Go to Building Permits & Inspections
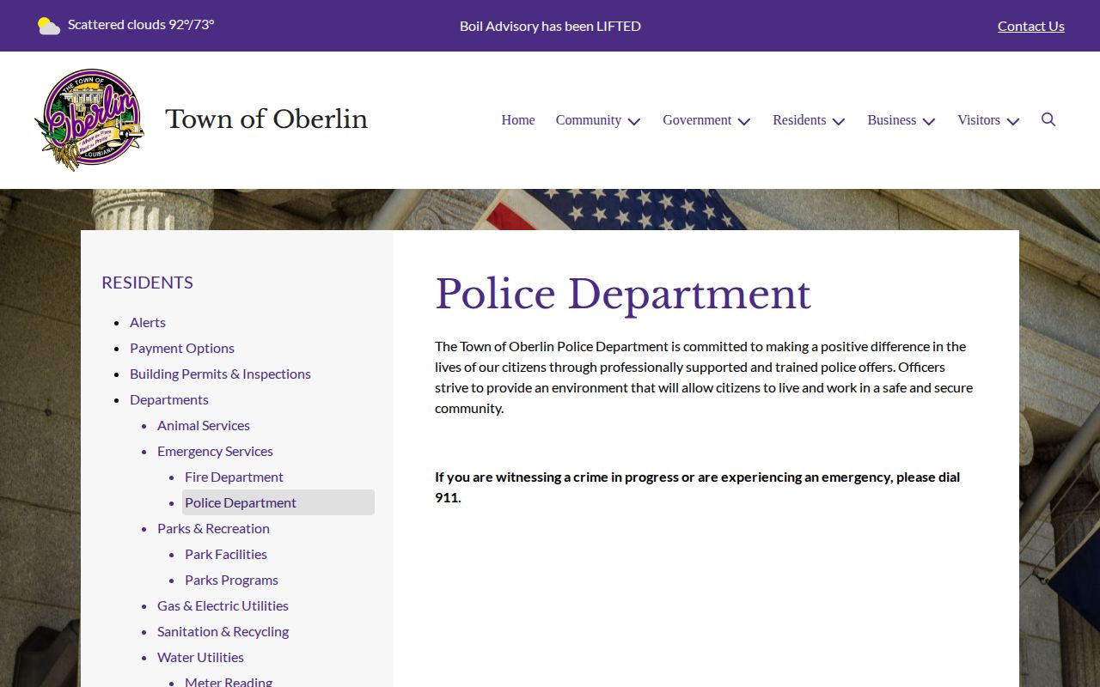1100x687 pixels. [220, 374]
